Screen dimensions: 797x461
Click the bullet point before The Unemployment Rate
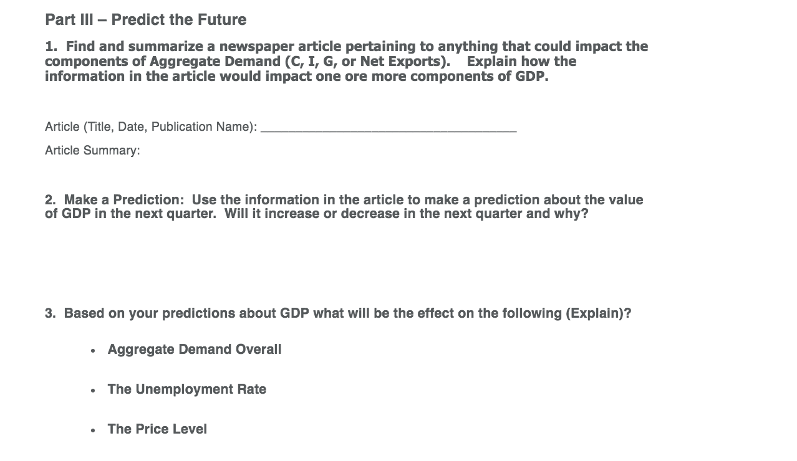tap(92, 391)
